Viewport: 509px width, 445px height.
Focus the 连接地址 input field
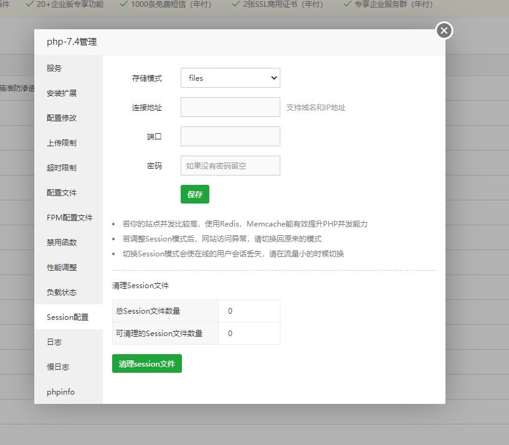(230, 107)
